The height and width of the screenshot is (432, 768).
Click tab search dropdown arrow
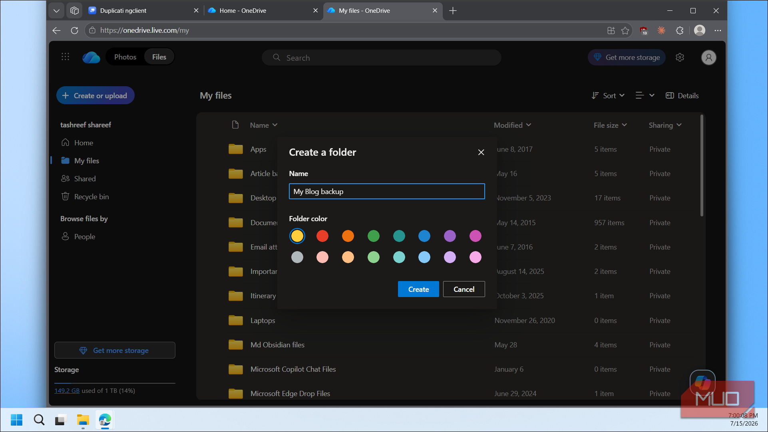click(56, 11)
